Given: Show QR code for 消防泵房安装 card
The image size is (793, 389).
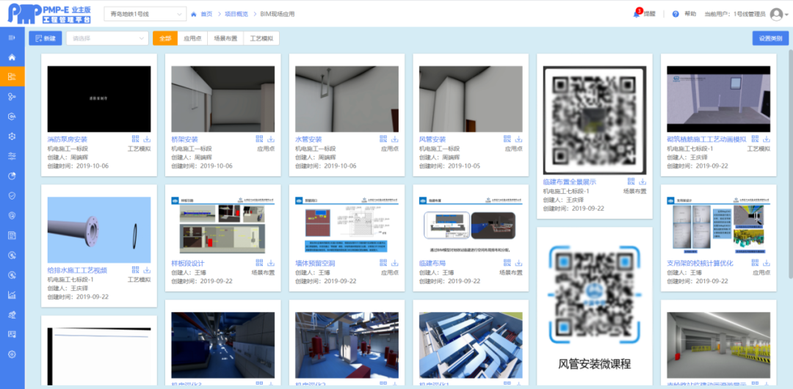Looking at the screenshot, I should click(136, 139).
